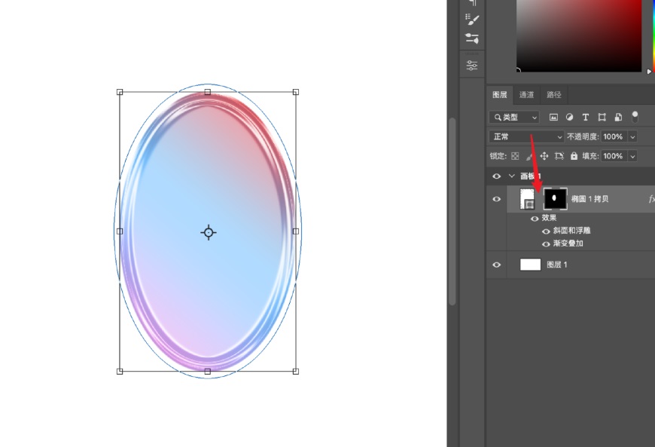Select the black layer mask thumbnail
Screen dimensions: 655x447
tap(555, 198)
